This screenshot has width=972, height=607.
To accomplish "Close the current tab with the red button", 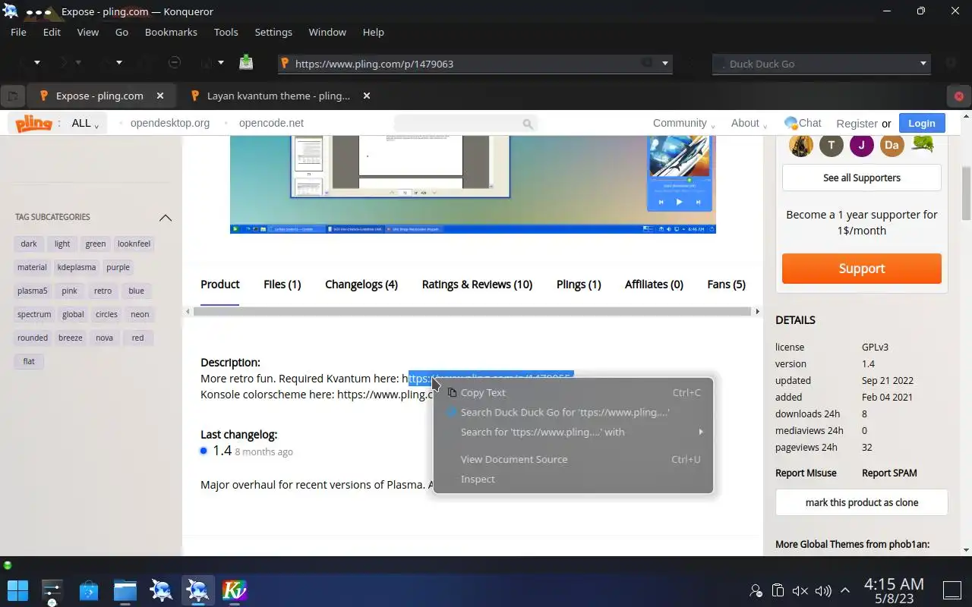I will coord(958,96).
